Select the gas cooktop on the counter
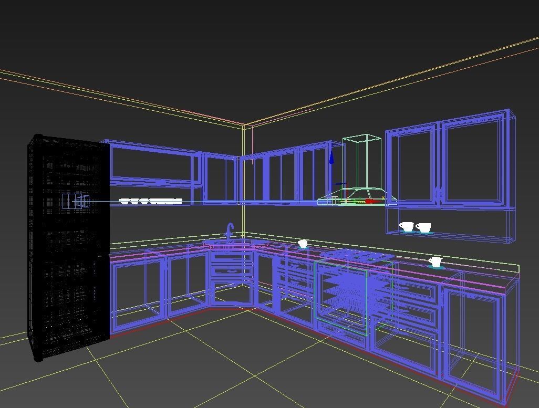539x408 pixels. (358, 255)
